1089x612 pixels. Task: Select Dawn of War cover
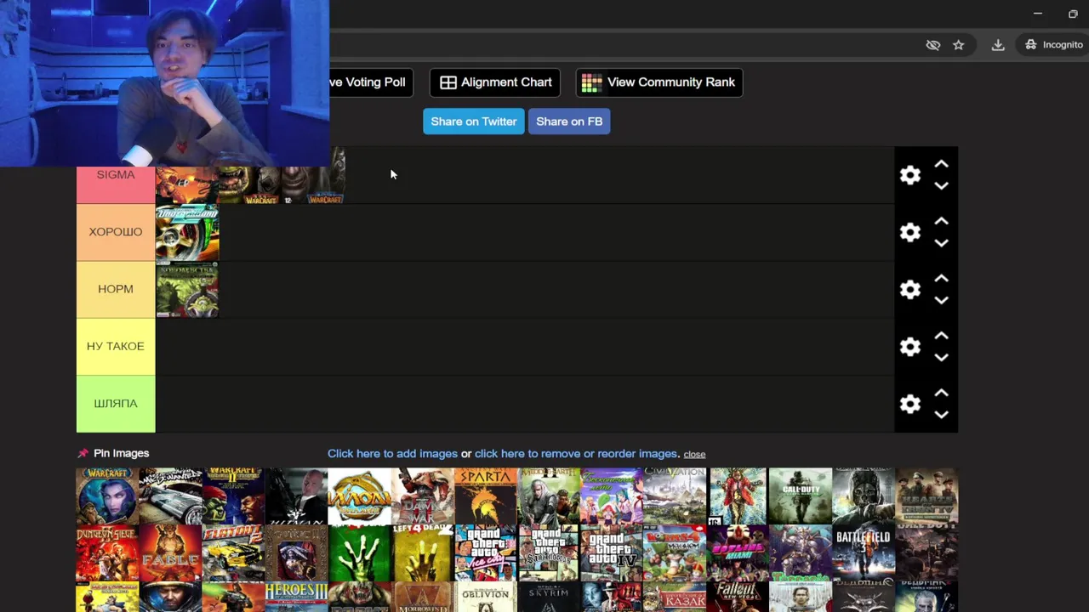pos(422,496)
